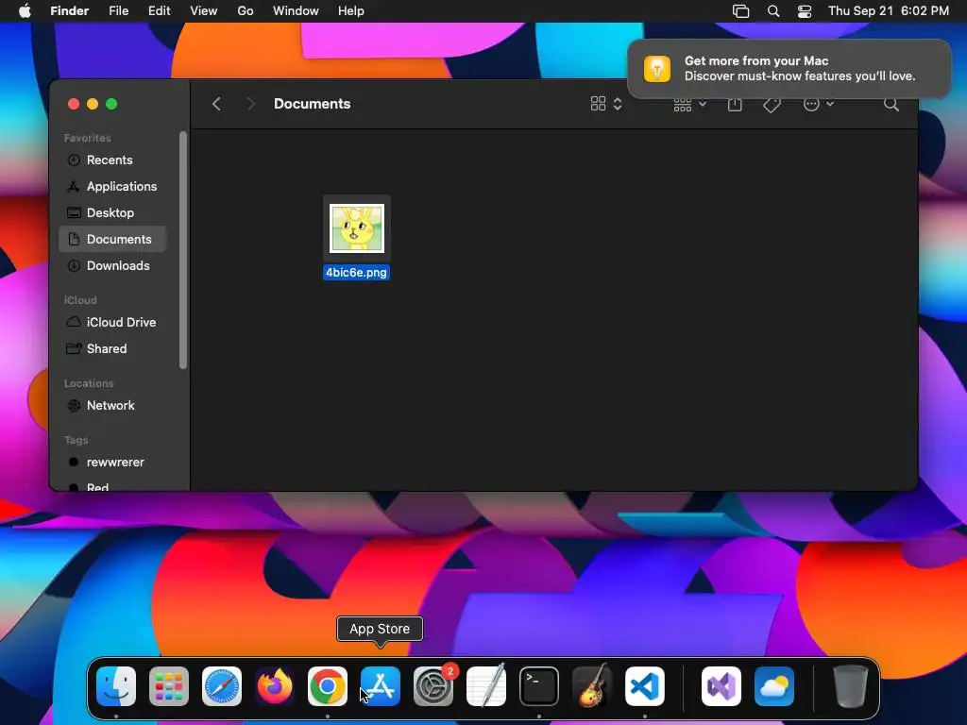The height and width of the screenshot is (725, 967).
Task: Select Recents in the sidebar
Action: pos(112,160)
